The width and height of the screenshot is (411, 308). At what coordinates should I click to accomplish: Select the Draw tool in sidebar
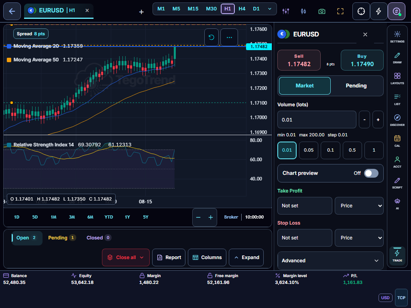coord(397,58)
